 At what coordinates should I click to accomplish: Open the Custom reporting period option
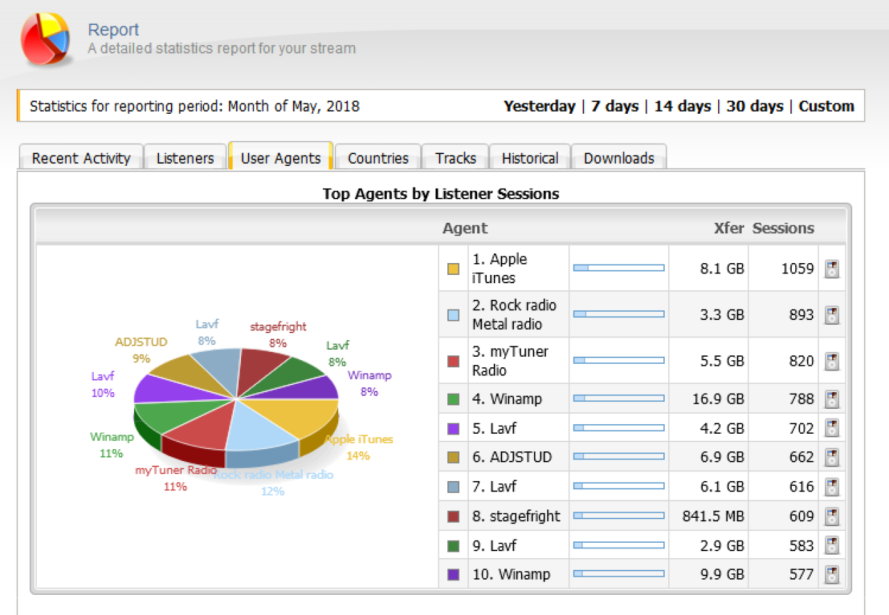[x=826, y=106]
